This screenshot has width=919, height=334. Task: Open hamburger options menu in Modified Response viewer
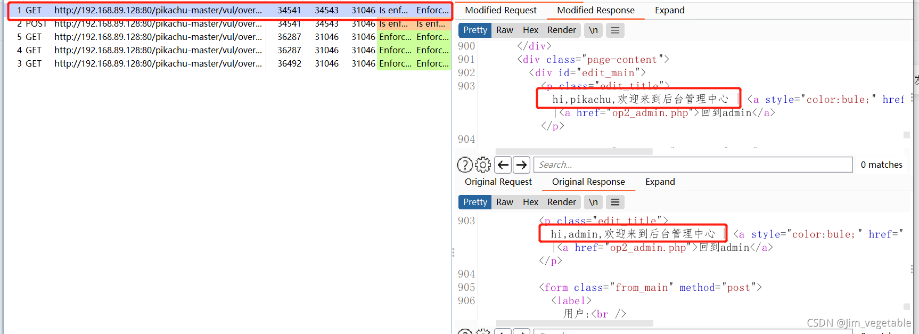615,30
